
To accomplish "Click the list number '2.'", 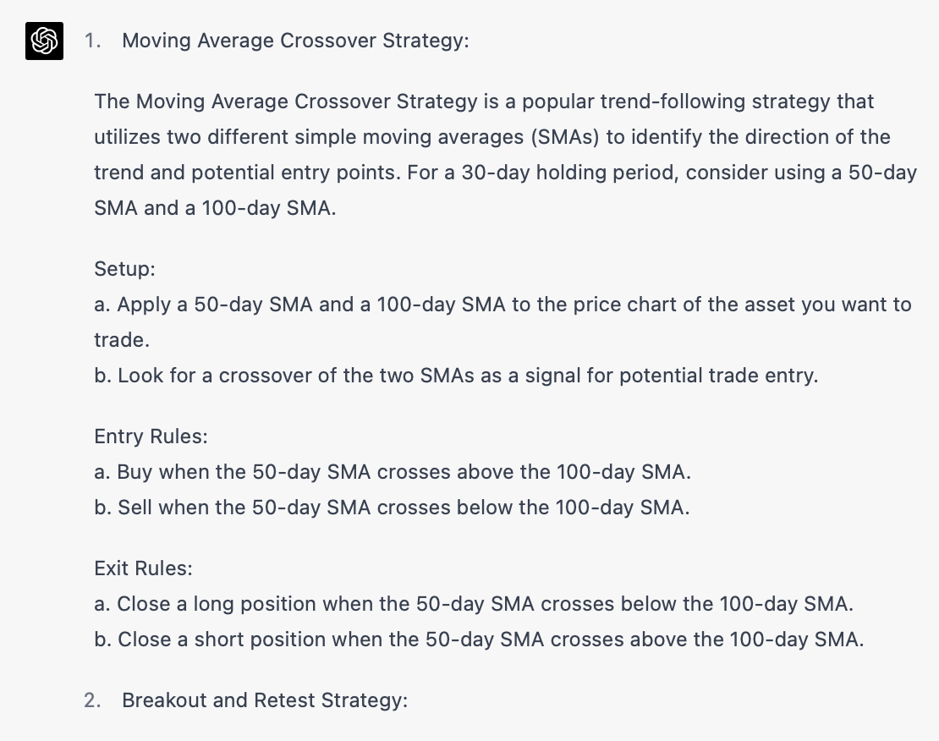I will [x=92, y=700].
